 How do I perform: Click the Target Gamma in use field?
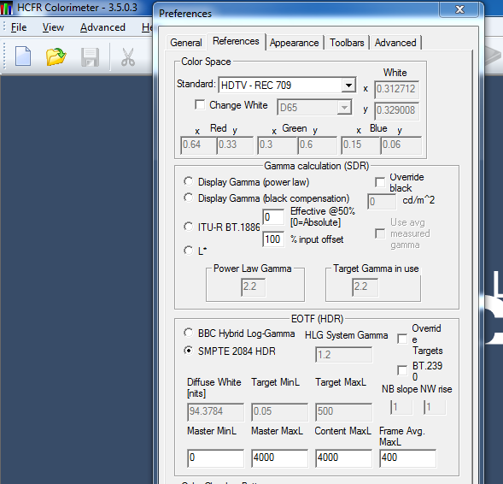(x=365, y=287)
